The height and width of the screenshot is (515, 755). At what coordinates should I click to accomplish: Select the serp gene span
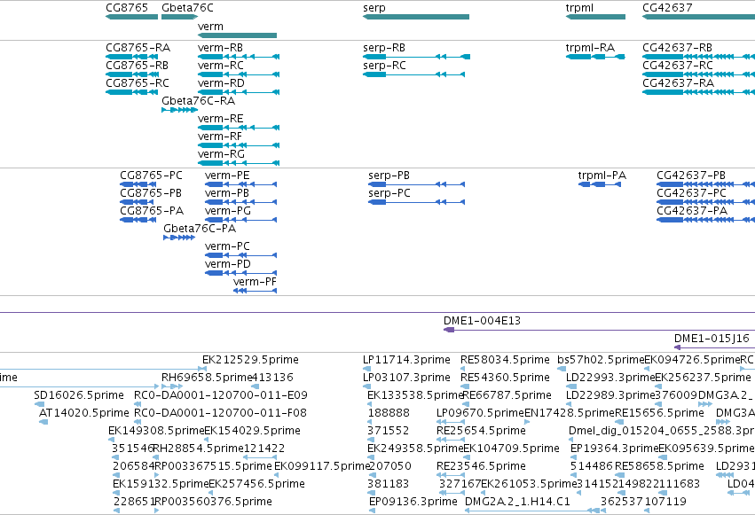416,17
